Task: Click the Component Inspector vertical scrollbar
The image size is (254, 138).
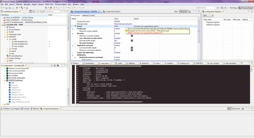Action: [x=199, y=31]
